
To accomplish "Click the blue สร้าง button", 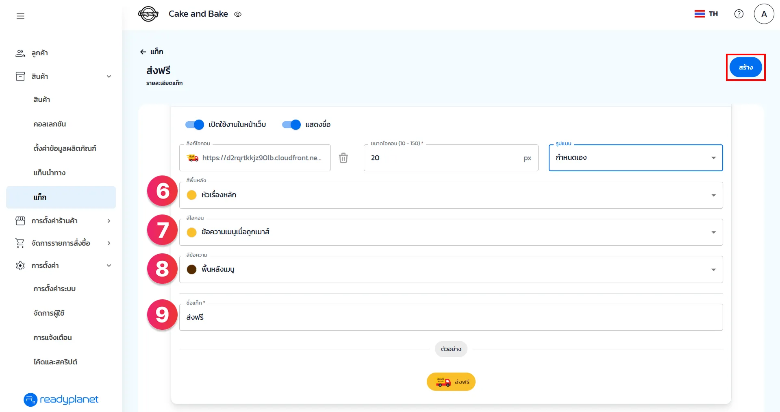I will [x=745, y=68].
